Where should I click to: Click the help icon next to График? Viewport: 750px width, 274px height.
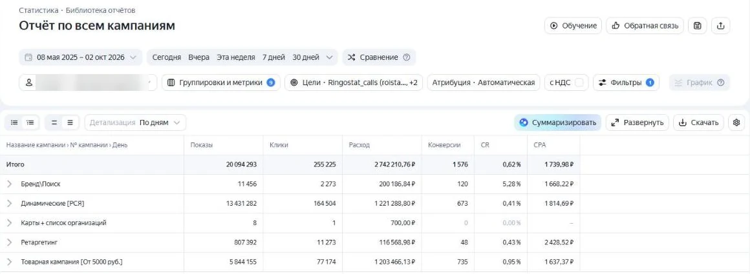click(721, 83)
